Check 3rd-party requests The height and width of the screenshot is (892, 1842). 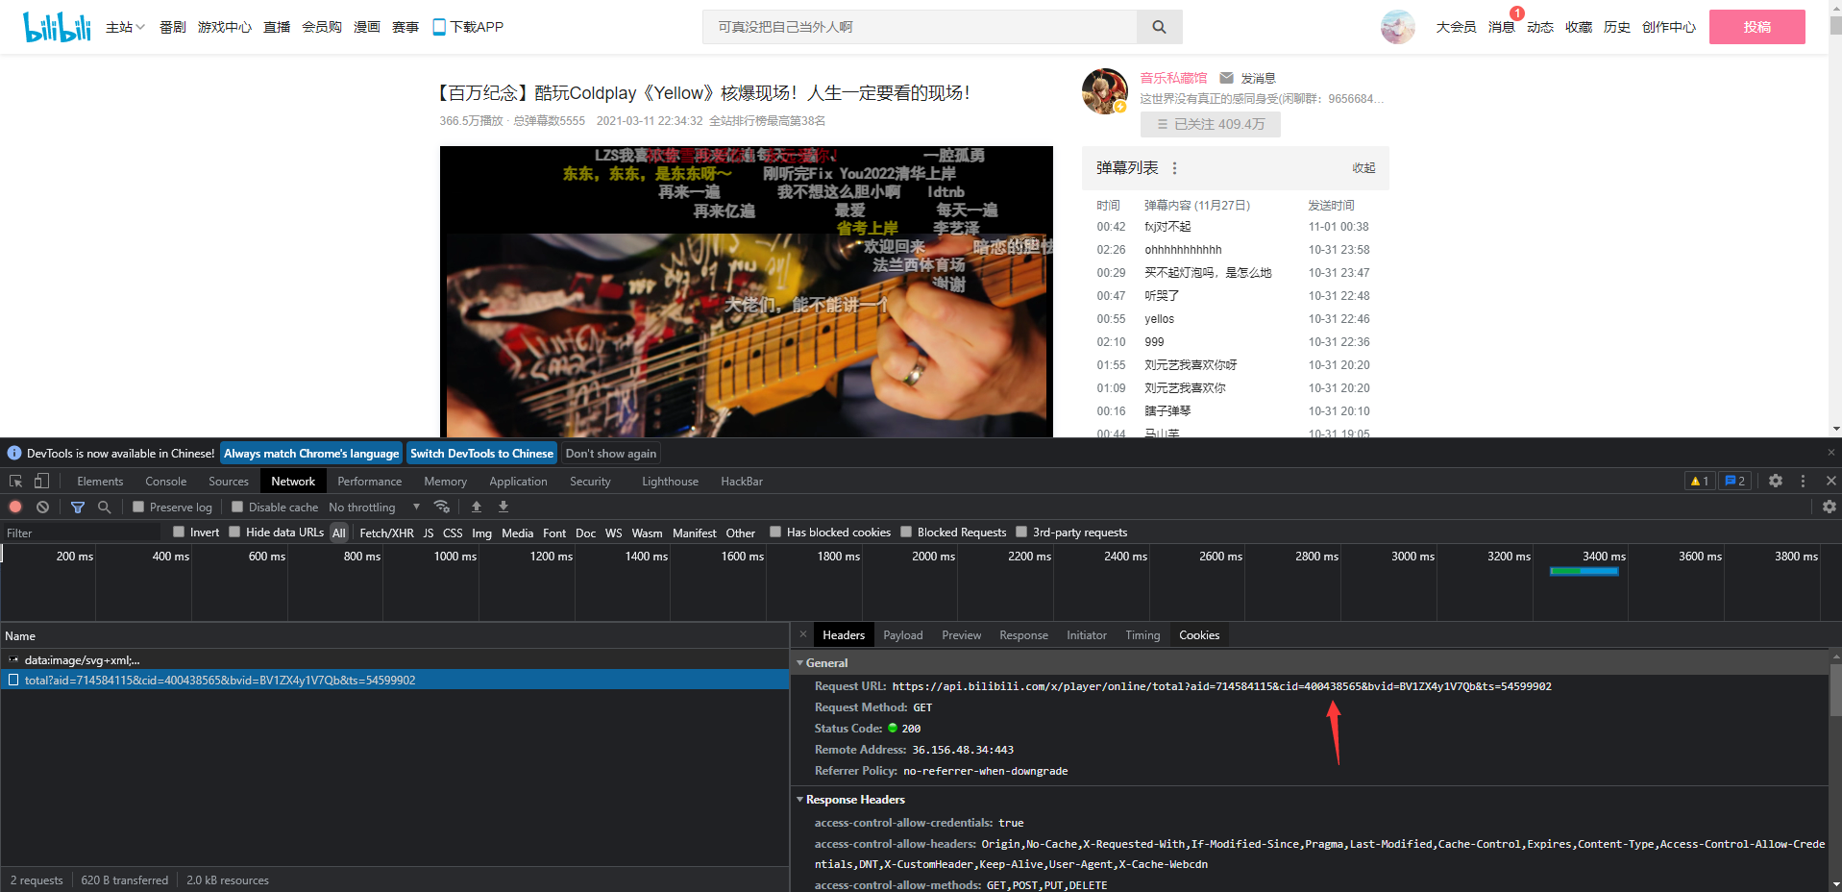pos(1021,532)
